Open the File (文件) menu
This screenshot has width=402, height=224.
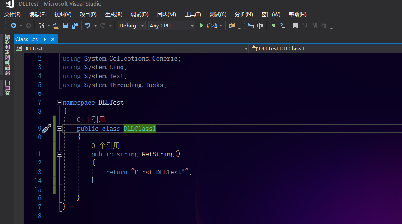pos(12,15)
